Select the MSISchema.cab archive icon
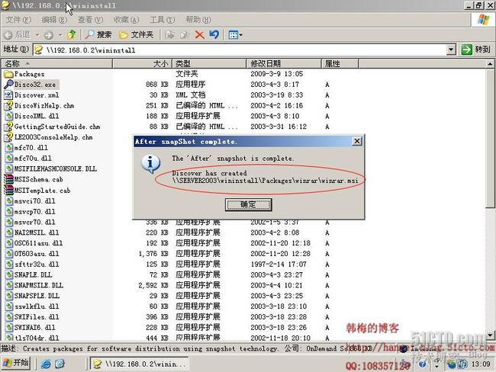Viewport: 496px width, 372px height. (8, 180)
